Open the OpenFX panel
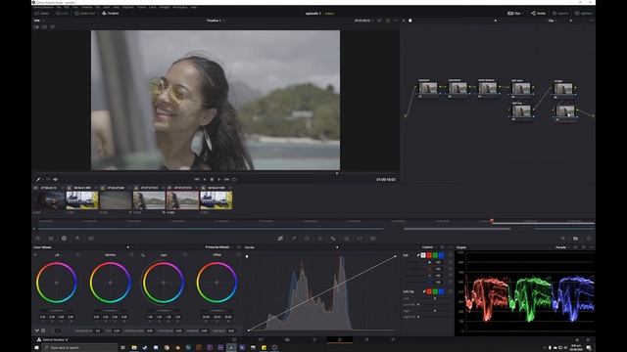Screen dimensions: 627x352 click(x=560, y=13)
